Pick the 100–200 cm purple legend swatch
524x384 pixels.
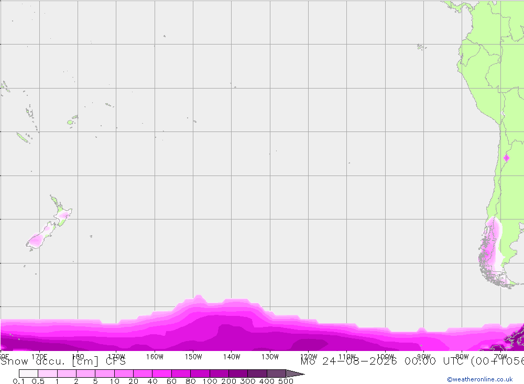219,374
